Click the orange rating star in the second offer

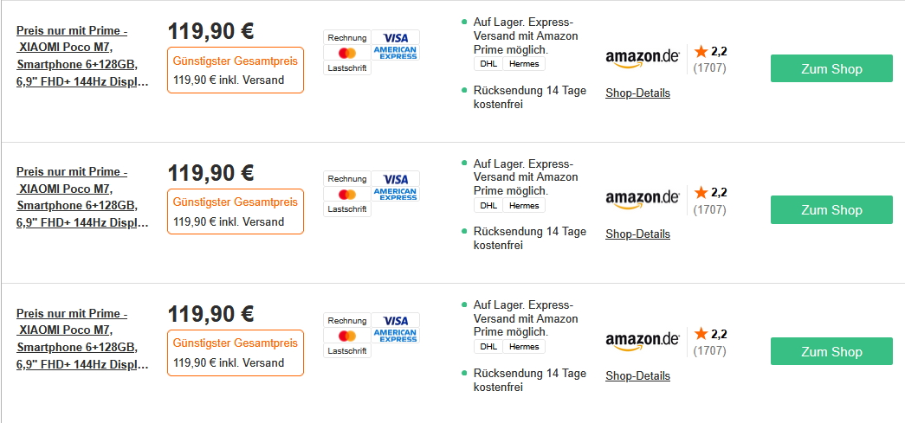click(701, 192)
